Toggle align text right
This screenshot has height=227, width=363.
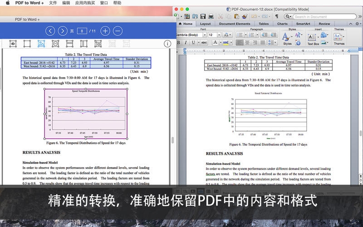(x=255, y=42)
